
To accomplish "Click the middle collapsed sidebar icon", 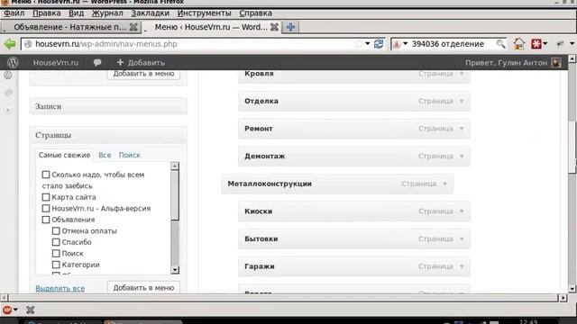I will 8,93.
